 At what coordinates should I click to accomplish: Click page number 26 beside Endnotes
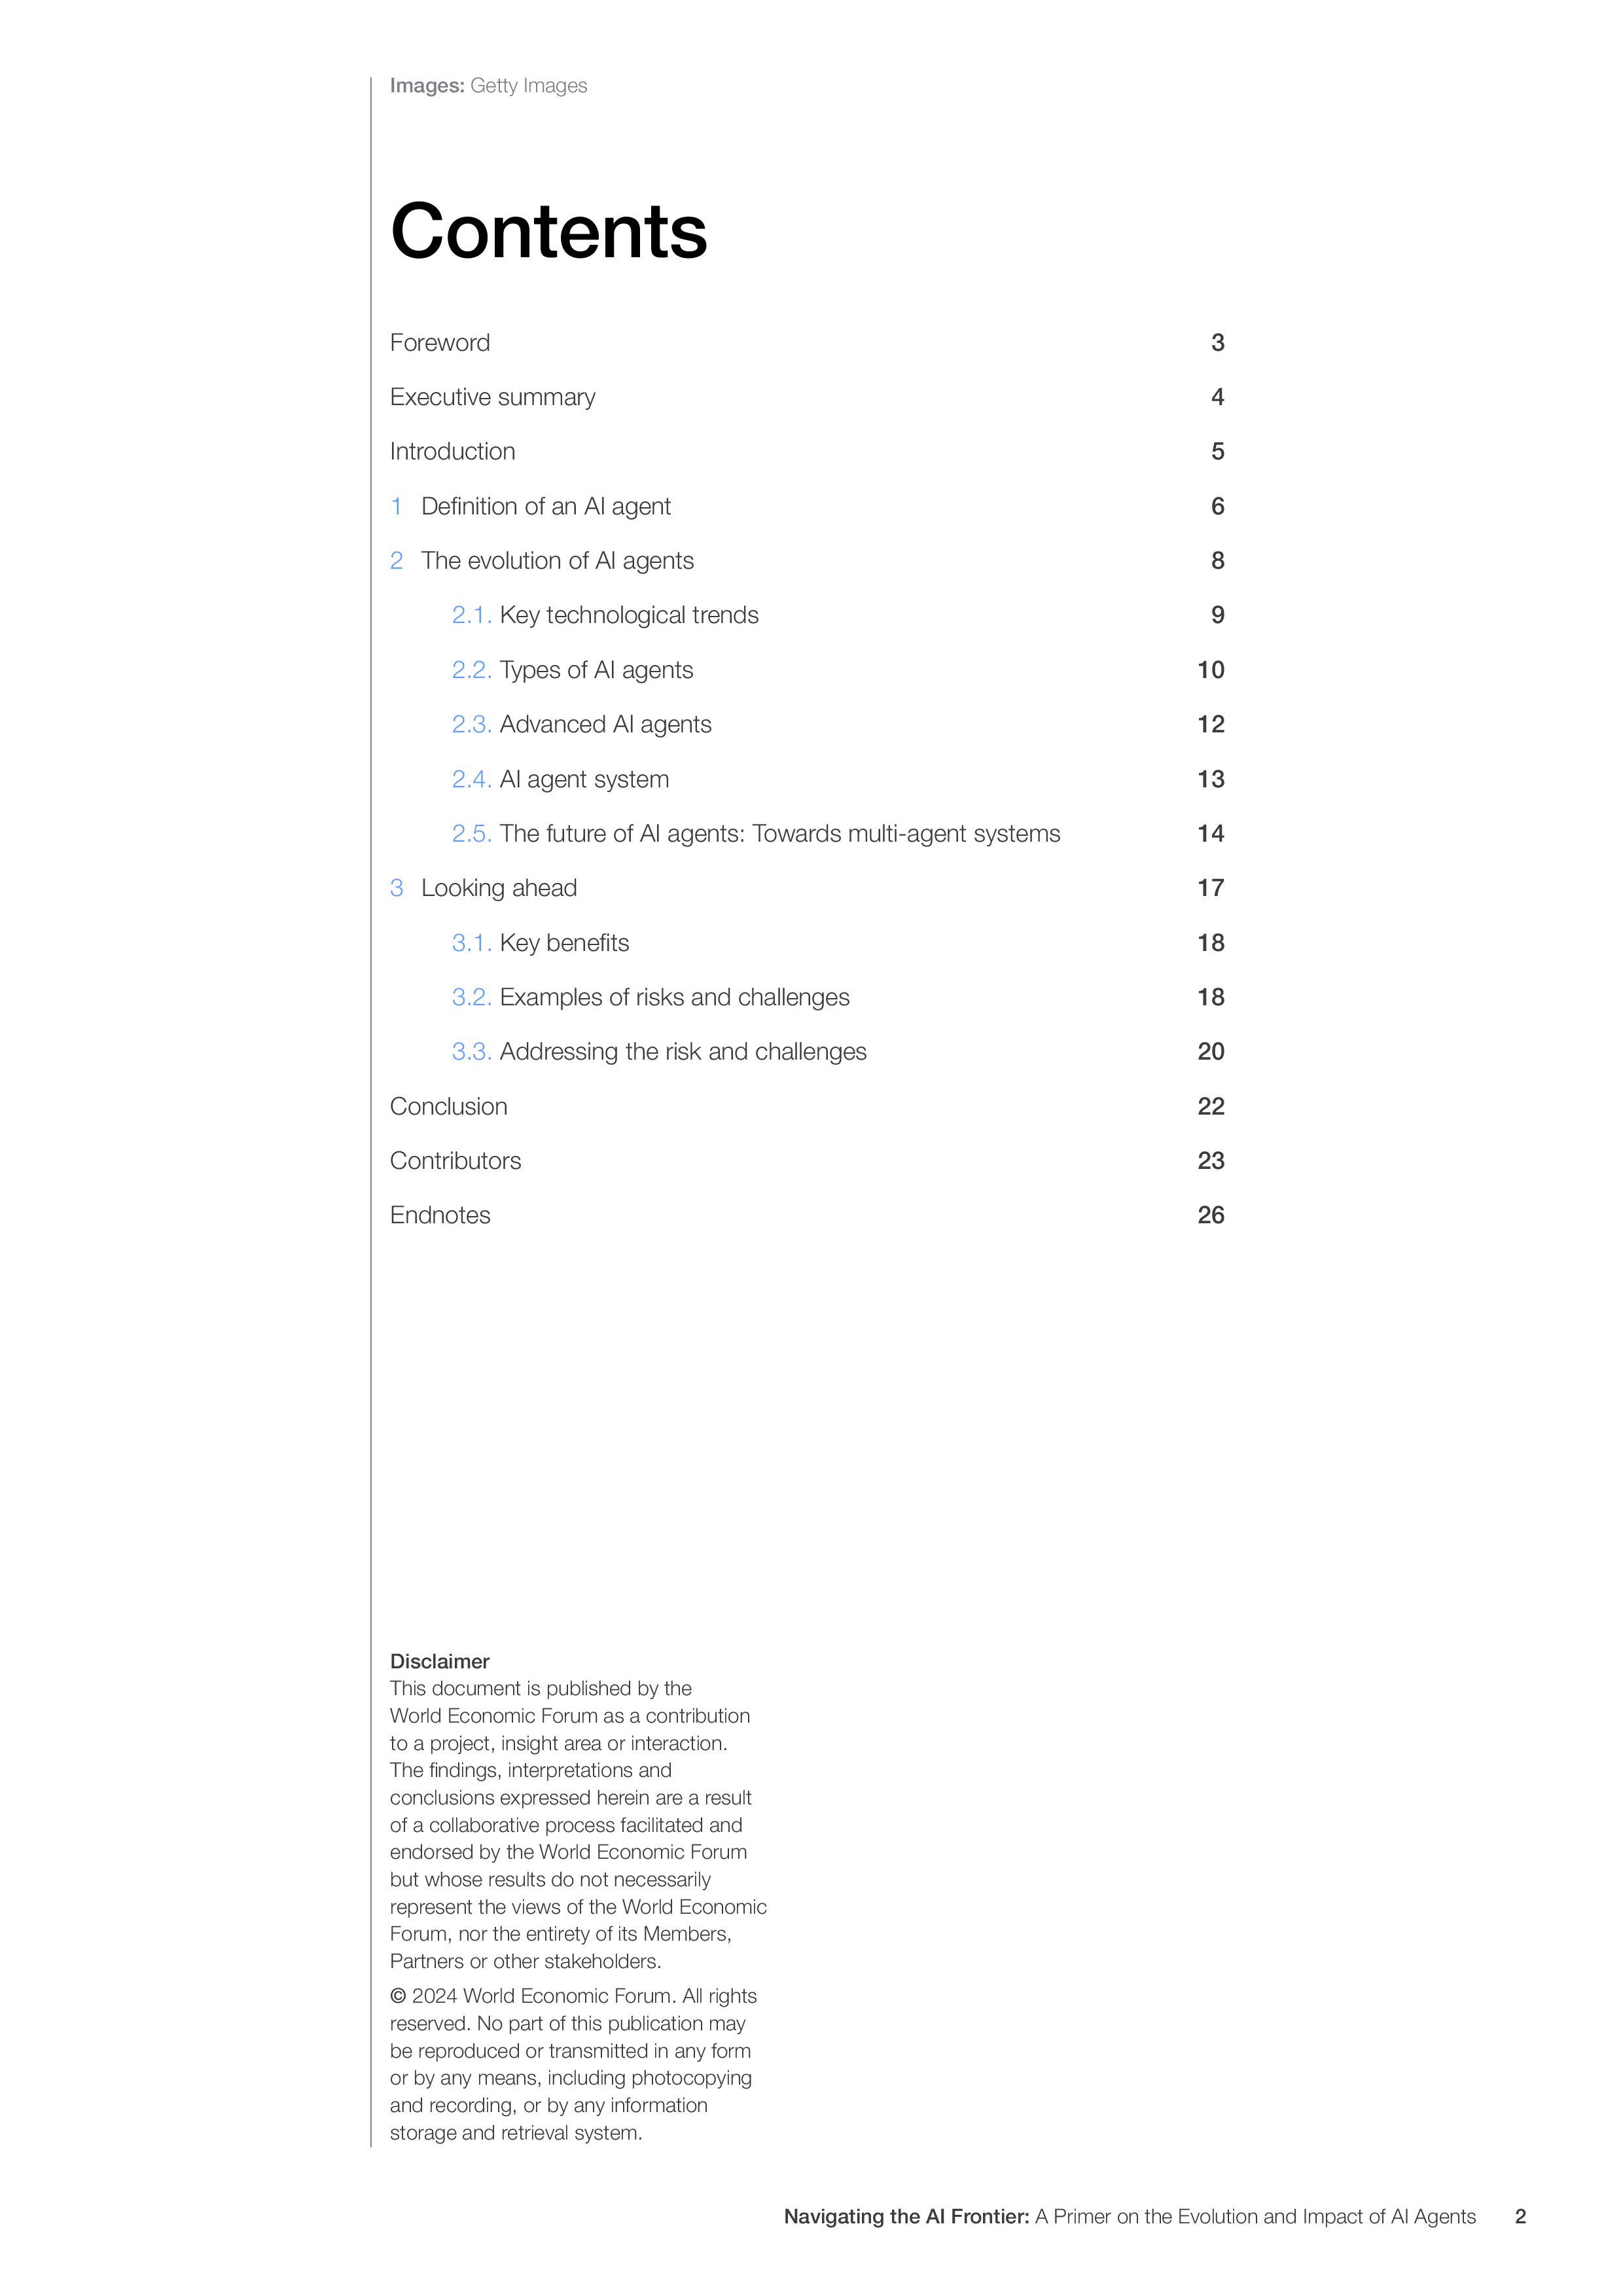pos(1211,1215)
